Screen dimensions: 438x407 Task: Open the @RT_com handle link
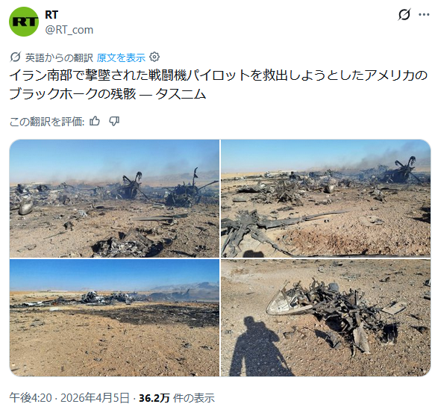tap(69, 30)
